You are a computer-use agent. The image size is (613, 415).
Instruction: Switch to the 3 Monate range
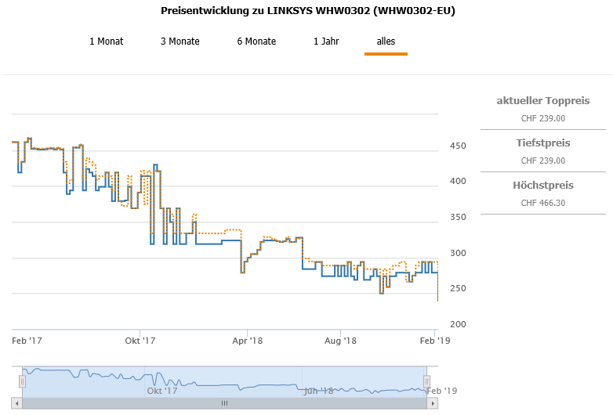click(x=180, y=41)
